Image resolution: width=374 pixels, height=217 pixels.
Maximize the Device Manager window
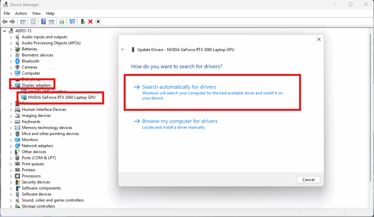click(x=350, y=4)
